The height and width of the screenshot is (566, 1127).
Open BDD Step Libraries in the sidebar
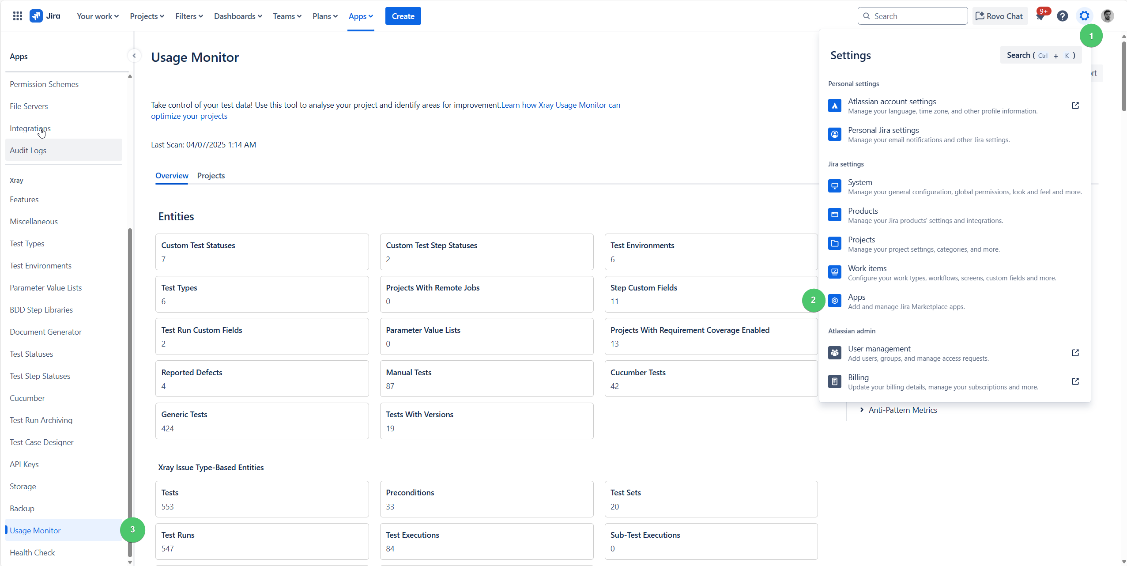point(64,309)
